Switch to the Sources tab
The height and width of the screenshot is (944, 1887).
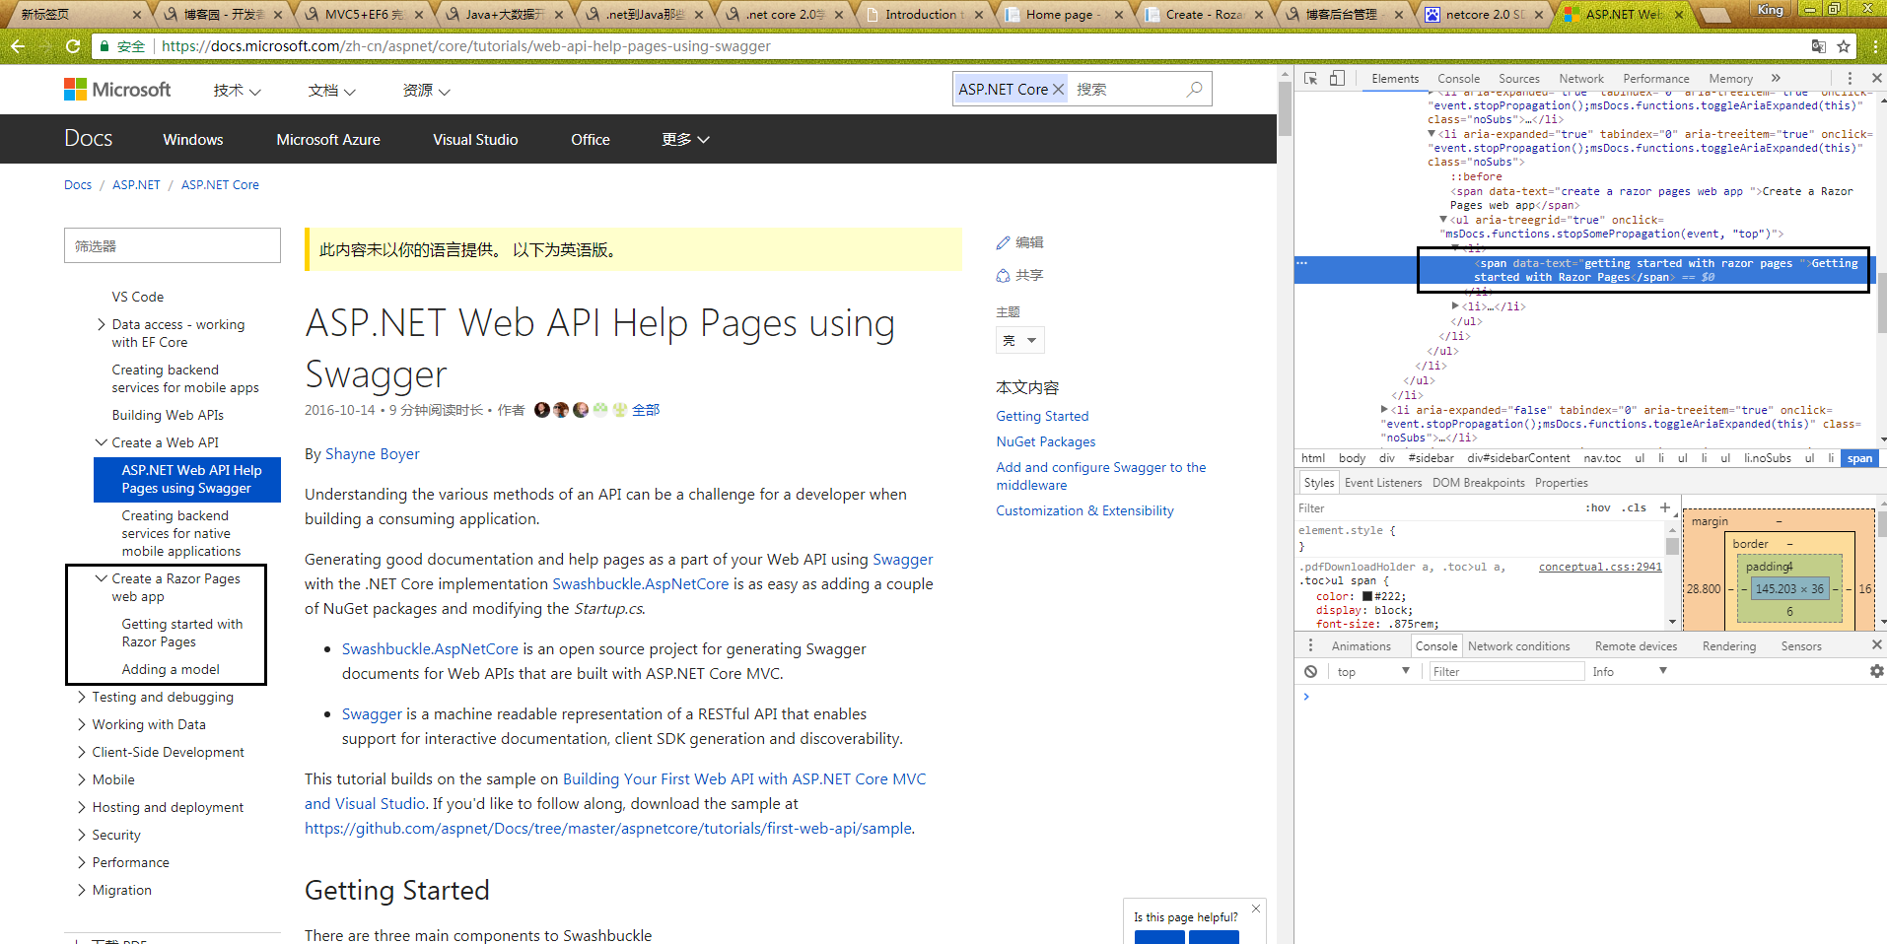(1518, 79)
